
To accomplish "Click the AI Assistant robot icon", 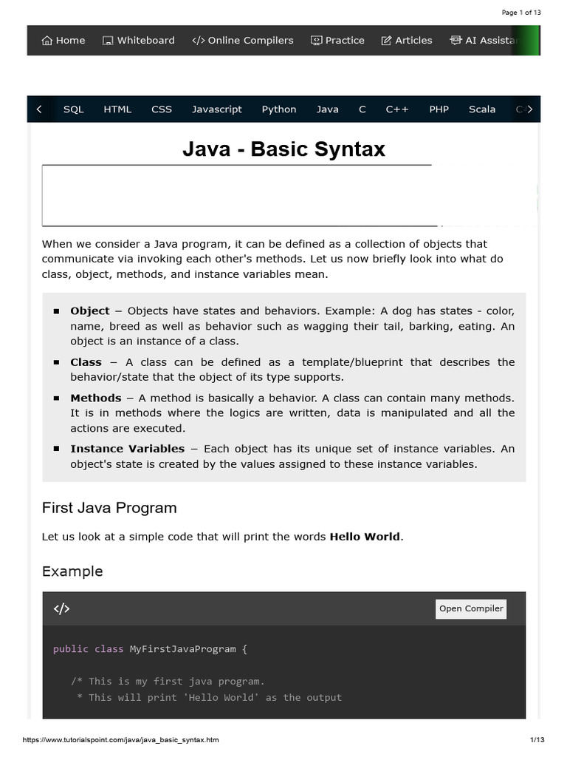I will (456, 40).
